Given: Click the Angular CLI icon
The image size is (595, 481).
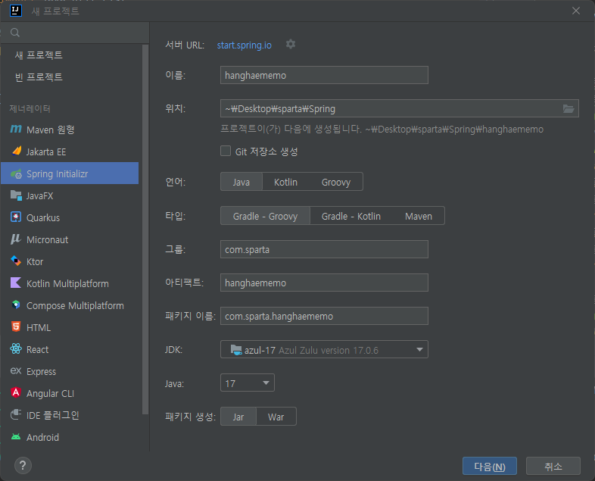Looking at the screenshot, I should 16,392.
